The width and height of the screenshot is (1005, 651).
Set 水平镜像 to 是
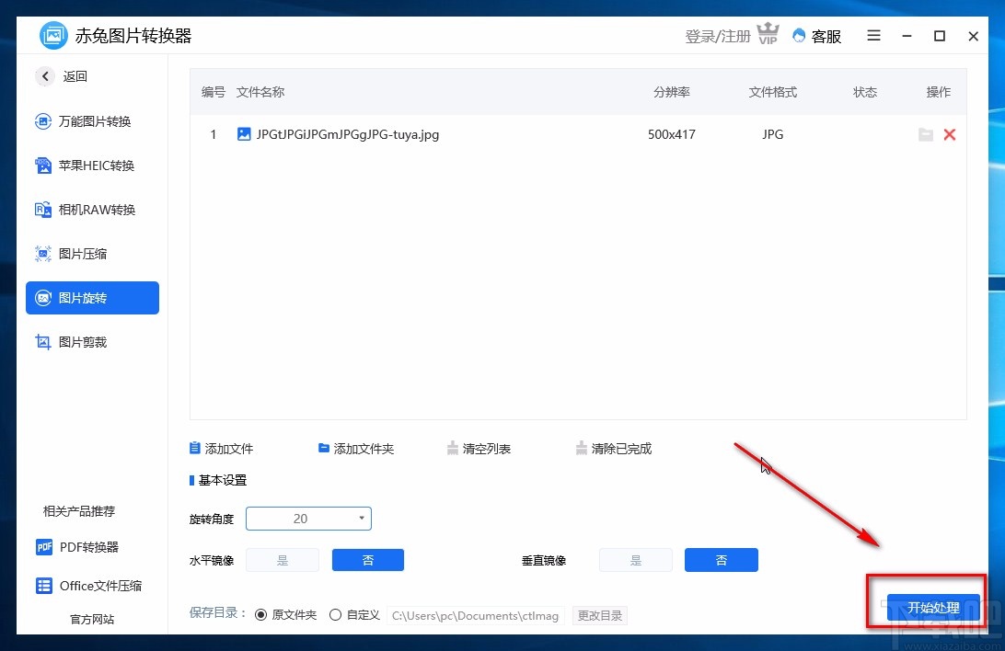tap(283, 560)
